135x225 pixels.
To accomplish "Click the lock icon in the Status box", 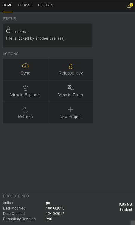I will coord(8,30).
